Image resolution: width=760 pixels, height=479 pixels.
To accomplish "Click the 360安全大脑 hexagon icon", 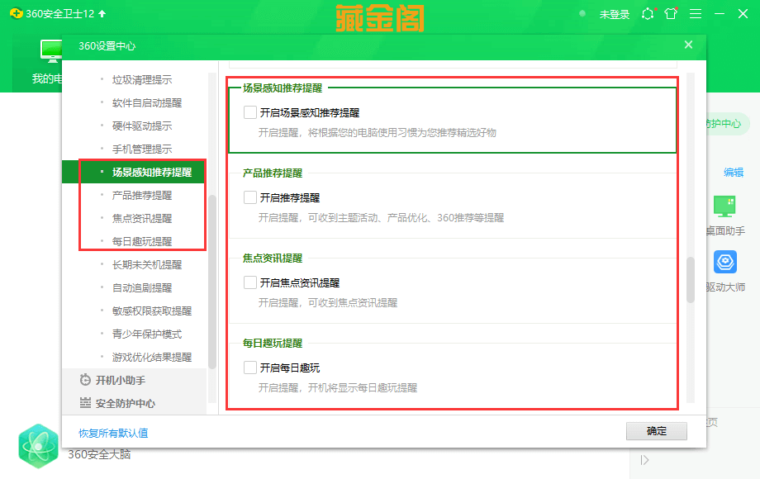I will point(39,445).
